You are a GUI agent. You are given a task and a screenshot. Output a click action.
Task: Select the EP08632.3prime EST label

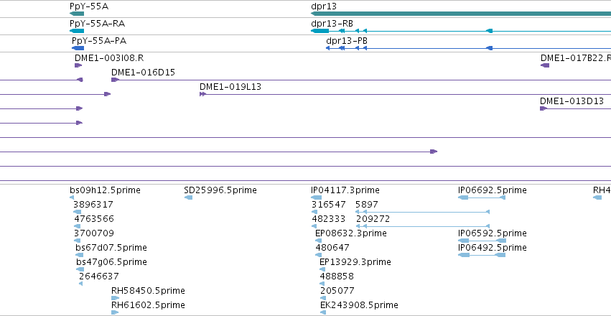pyautogui.click(x=351, y=233)
